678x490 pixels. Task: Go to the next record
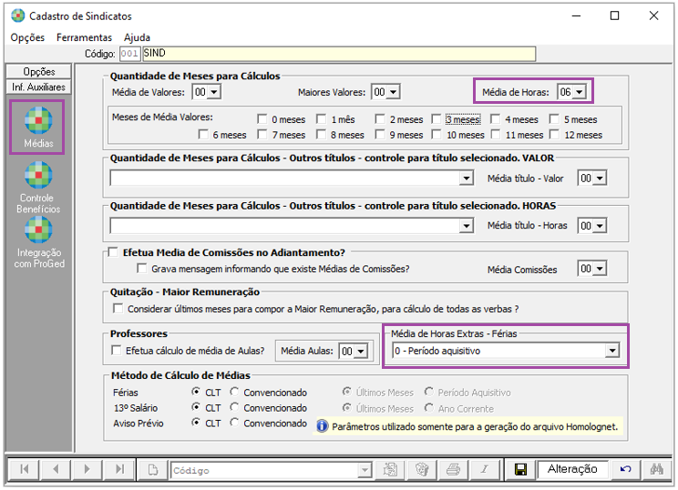point(87,469)
